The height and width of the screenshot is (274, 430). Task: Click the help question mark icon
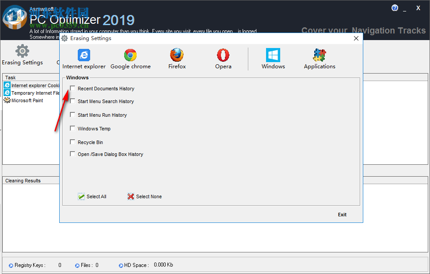(x=394, y=7)
